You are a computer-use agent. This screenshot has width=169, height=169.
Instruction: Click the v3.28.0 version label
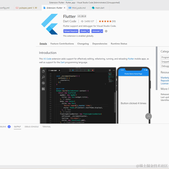[82, 16]
